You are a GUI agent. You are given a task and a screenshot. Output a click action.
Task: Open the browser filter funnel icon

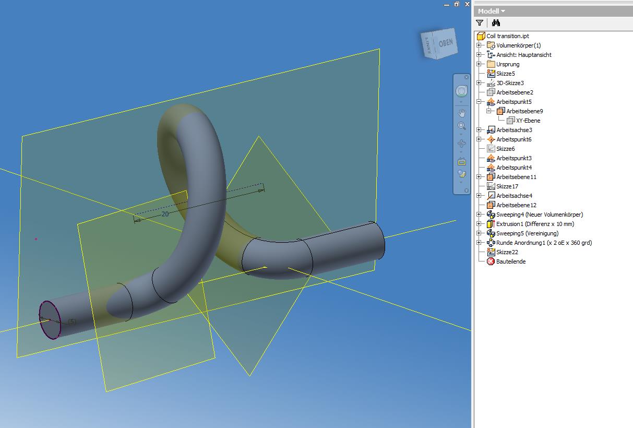480,23
